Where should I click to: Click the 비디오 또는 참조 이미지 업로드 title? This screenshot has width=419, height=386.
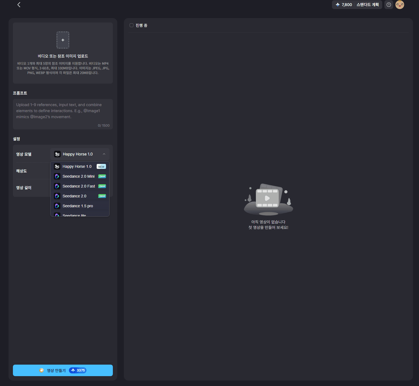[63, 56]
